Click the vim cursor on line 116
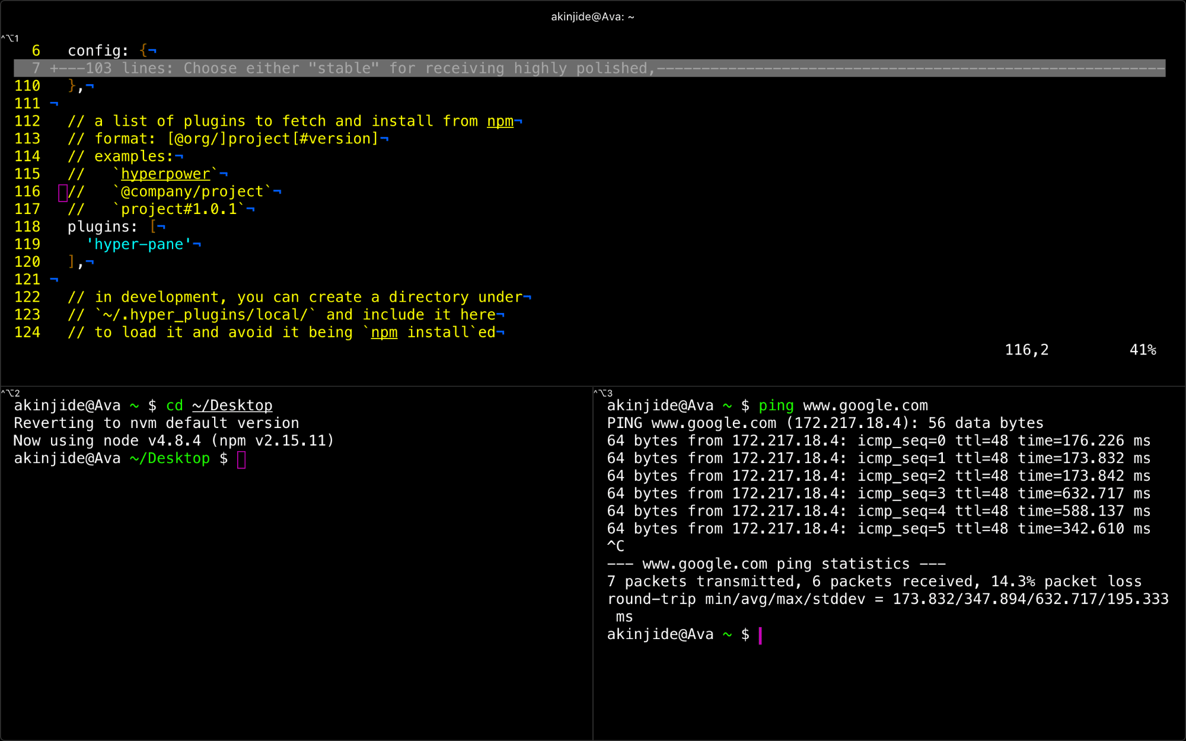The image size is (1186, 741). pos(63,192)
